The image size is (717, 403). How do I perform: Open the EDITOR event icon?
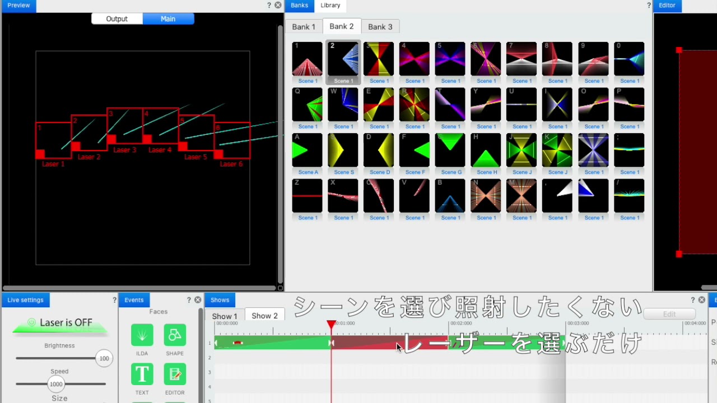pos(175,374)
